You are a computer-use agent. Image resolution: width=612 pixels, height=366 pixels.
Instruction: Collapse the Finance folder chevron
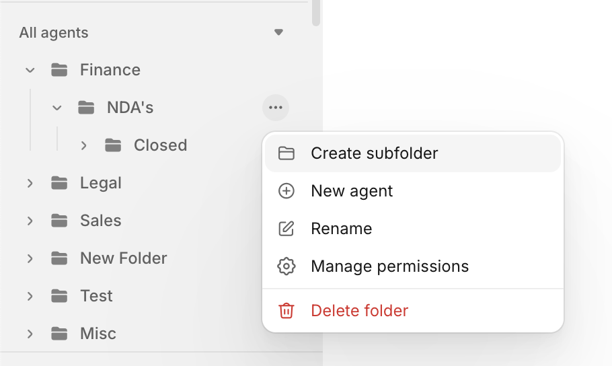point(30,71)
